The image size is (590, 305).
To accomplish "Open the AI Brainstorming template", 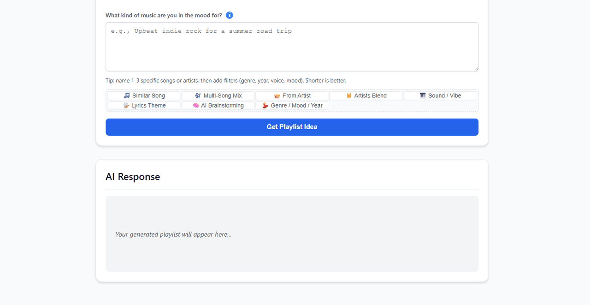I will pos(218,106).
